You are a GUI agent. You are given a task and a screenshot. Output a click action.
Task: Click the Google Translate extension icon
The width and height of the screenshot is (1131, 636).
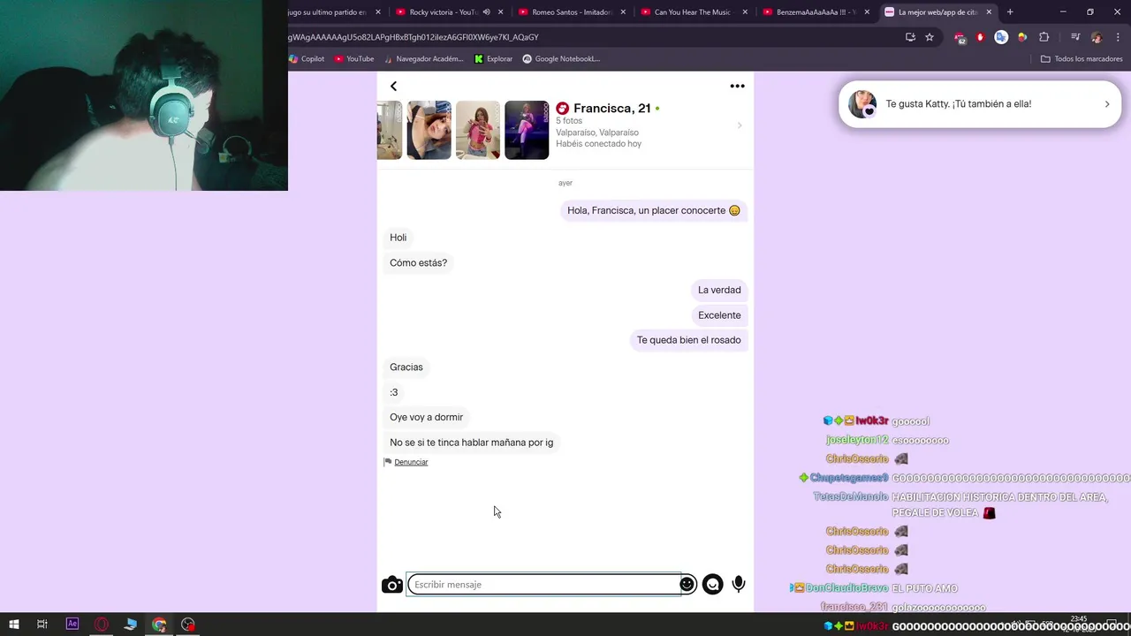(1001, 37)
